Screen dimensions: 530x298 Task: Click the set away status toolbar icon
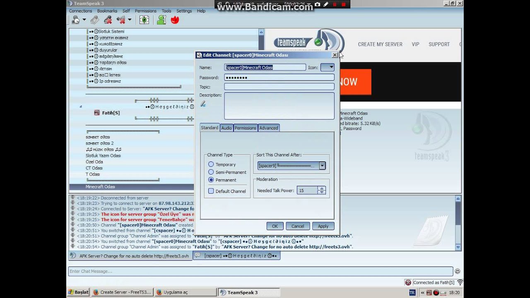coord(76,19)
